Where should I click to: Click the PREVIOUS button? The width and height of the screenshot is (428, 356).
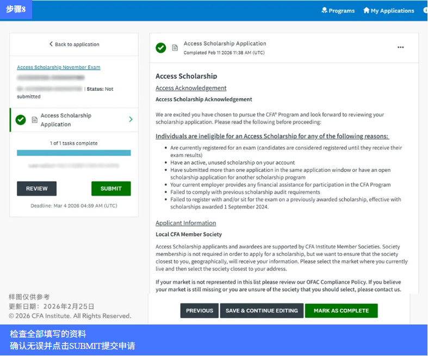[x=200, y=311]
